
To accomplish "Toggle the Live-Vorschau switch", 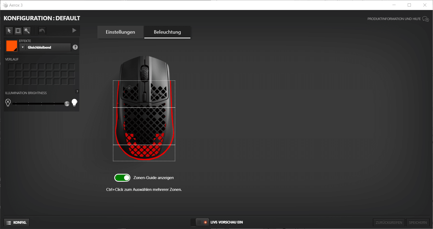I will pos(200,222).
